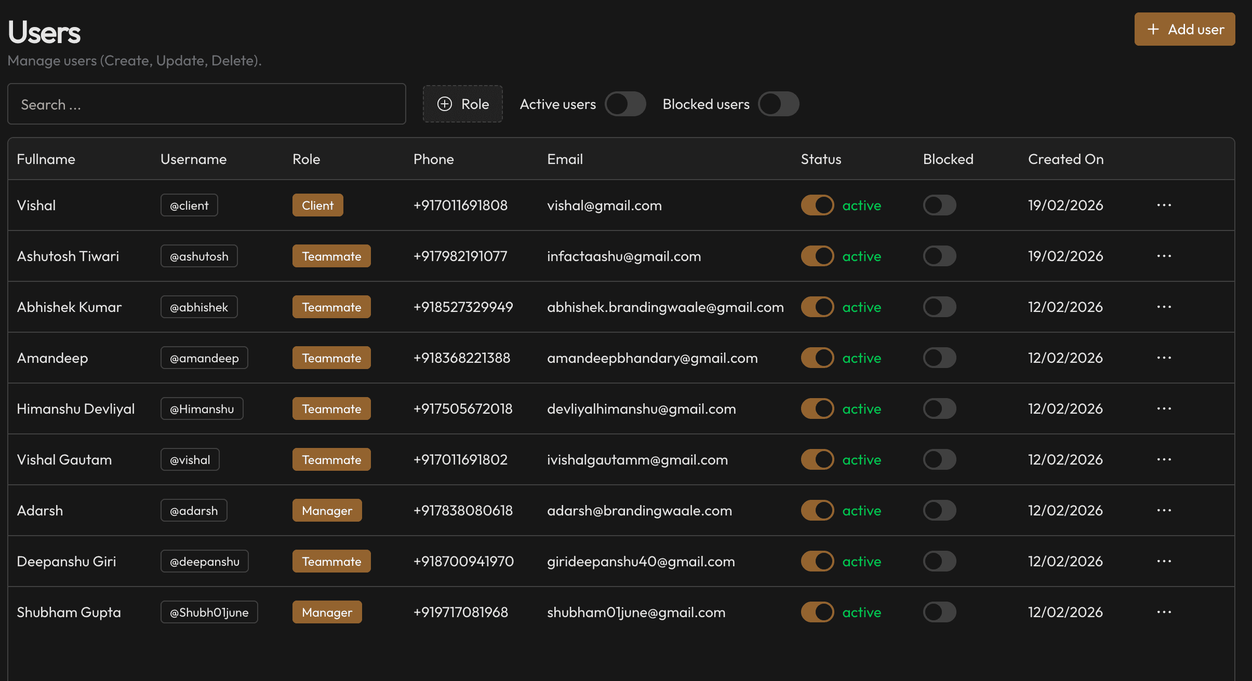Click the @deepanshu username badge
This screenshot has height=681, width=1252.
[204, 561]
